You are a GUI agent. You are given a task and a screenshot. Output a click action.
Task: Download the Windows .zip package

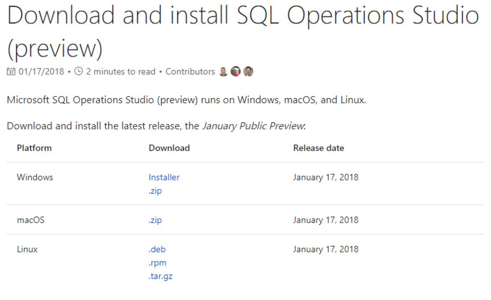155,191
